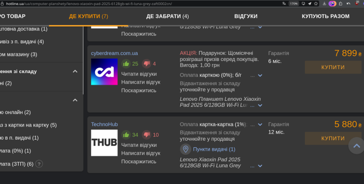Expand TechnoHub product name Luna Grey description

[x=260, y=166]
